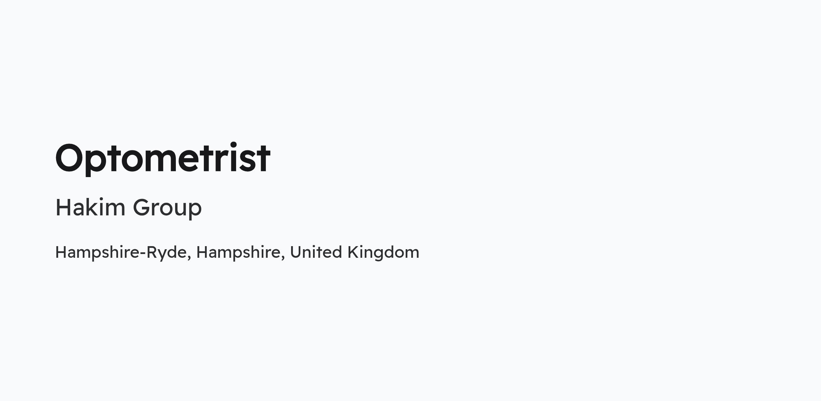Click the word United in location
Screen dimensions: 821x401
316,252
